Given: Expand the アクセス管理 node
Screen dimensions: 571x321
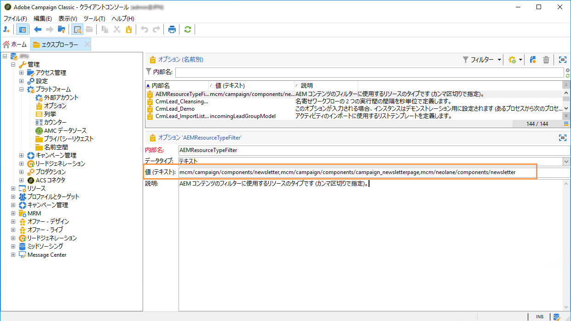Looking at the screenshot, I should [22, 73].
